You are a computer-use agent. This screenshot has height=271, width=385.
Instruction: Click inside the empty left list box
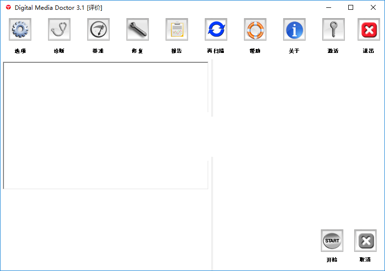[105, 125]
